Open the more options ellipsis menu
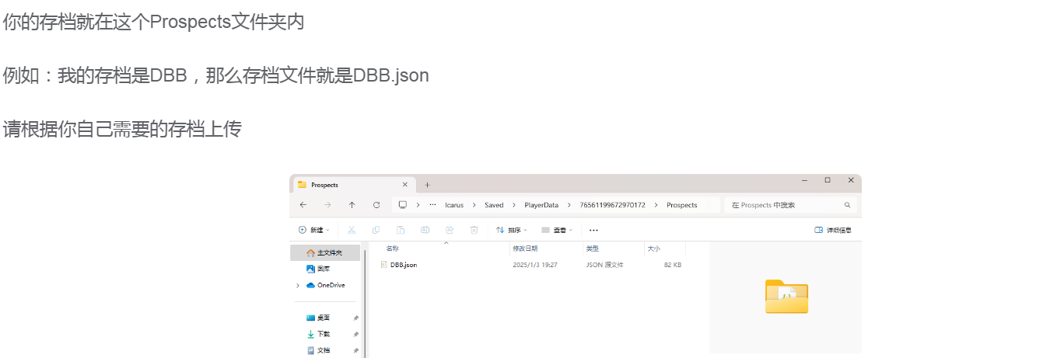The image size is (1043, 358). click(x=593, y=230)
